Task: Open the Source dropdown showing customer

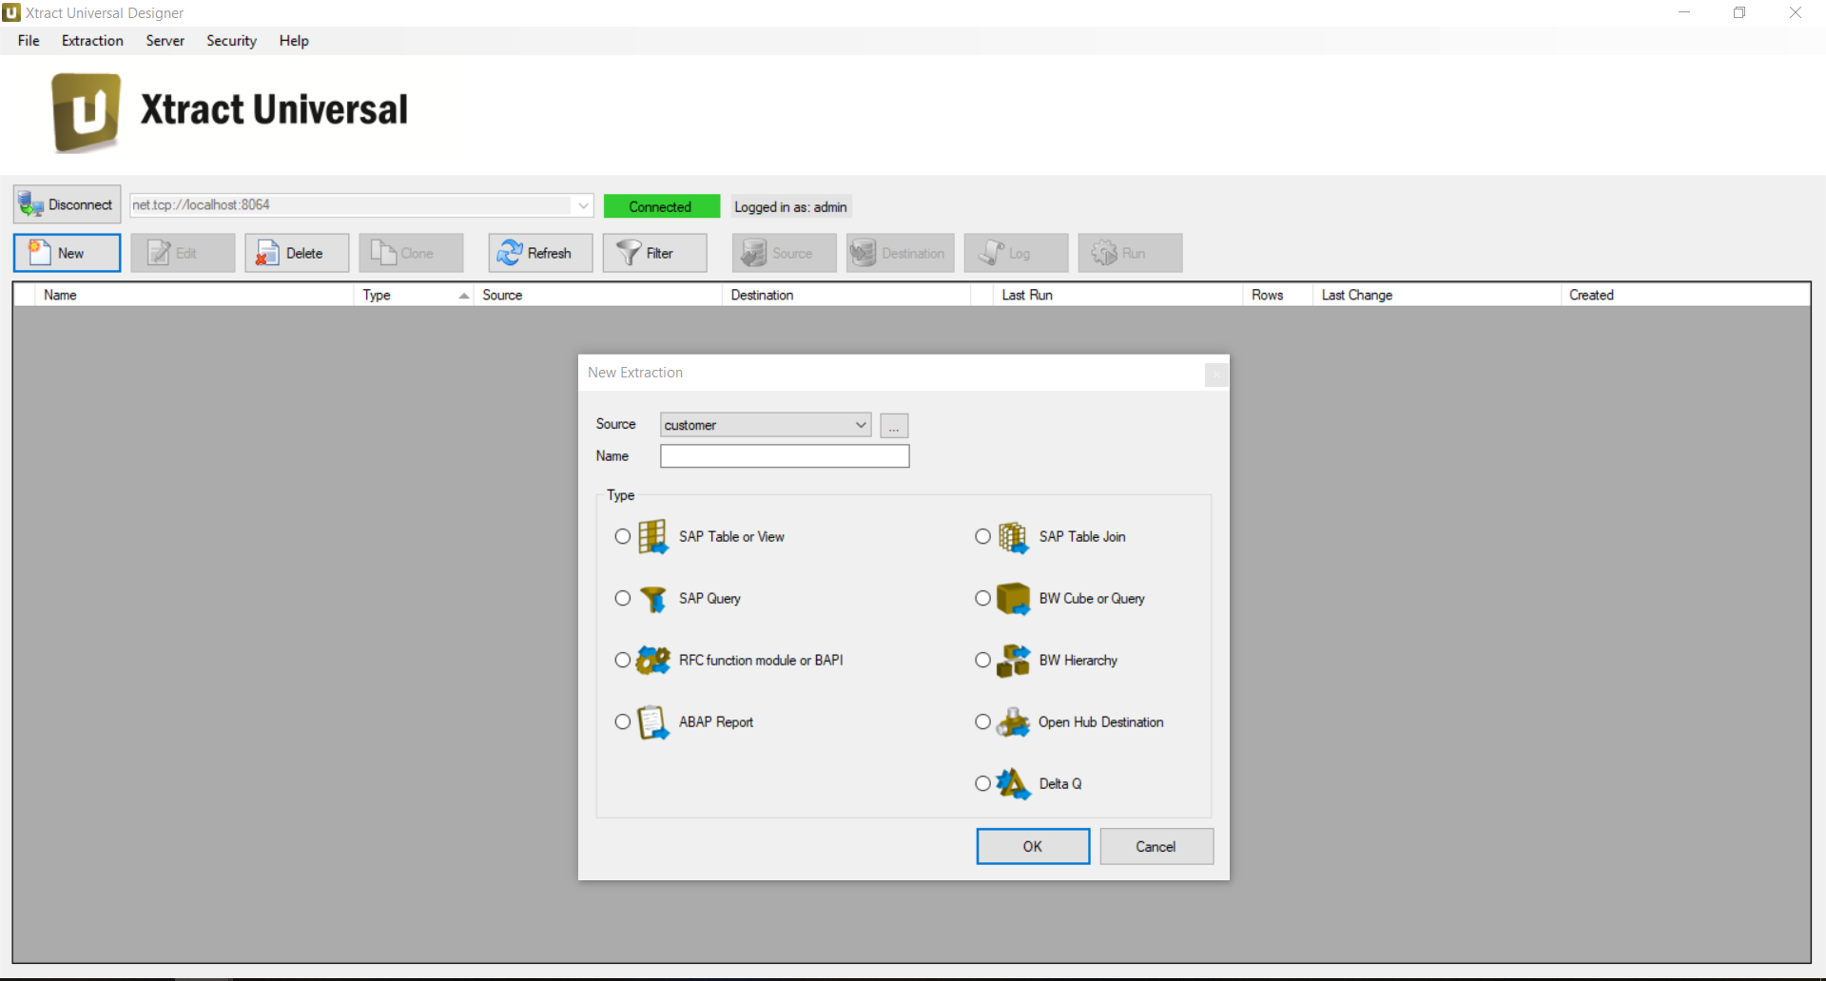Action: pos(766,425)
